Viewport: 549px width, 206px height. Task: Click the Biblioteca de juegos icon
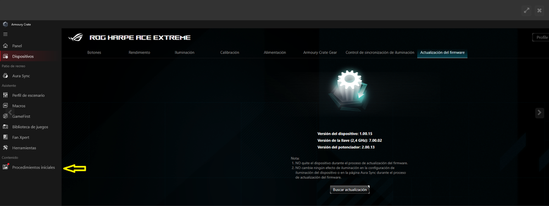(x=5, y=127)
